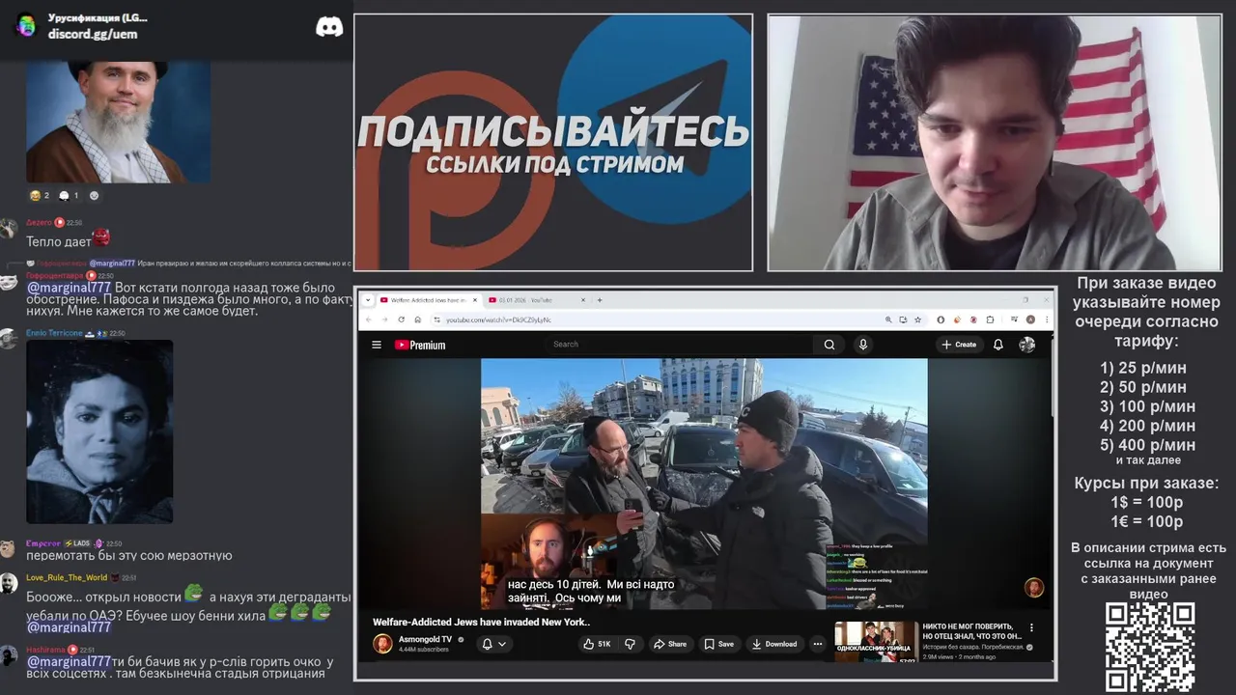Click the '1$ = 100р' exchange rate text
Image resolution: width=1236 pixels, height=695 pixels.
click(1147, 502)
